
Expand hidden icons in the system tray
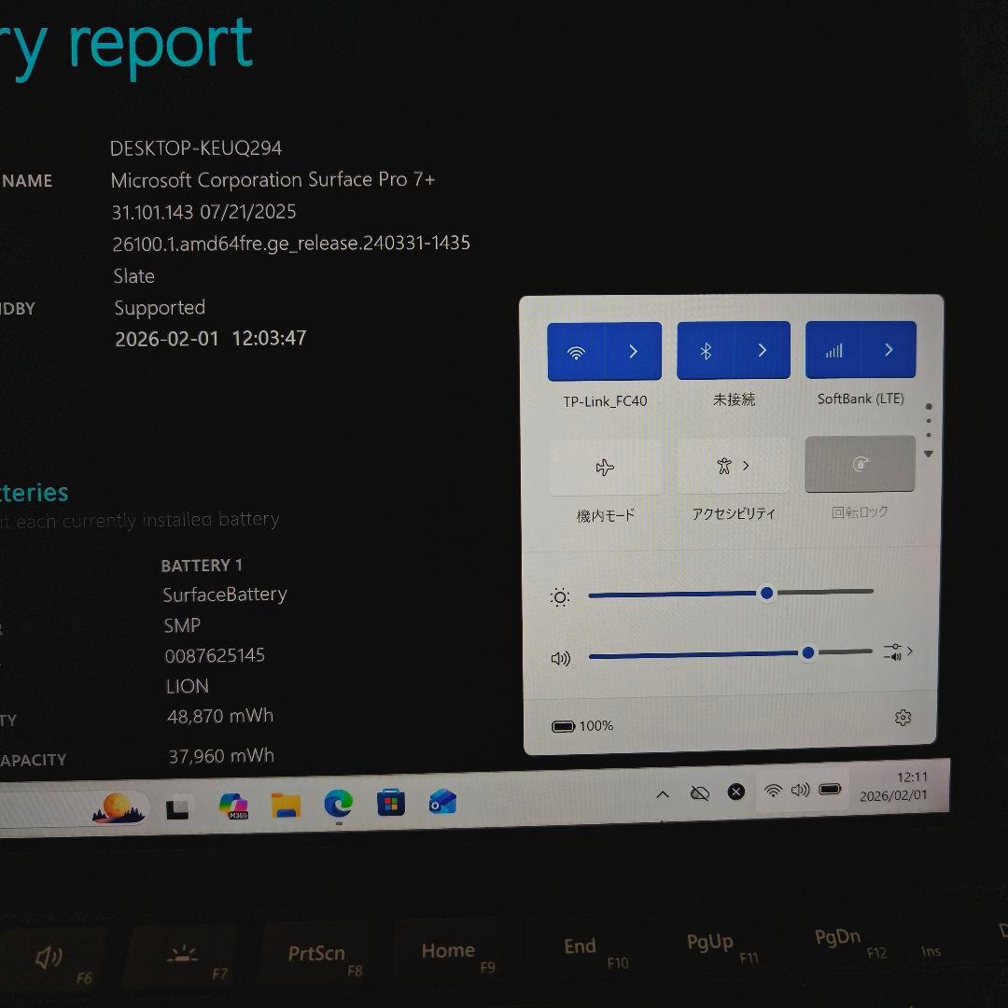tap(663, 791)
